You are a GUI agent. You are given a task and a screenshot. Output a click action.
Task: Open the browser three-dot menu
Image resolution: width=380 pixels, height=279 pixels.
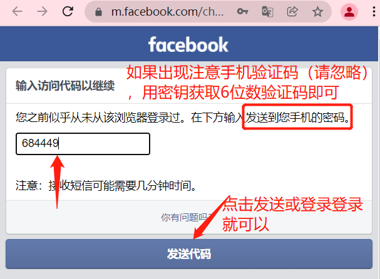(x=374, y=12)
